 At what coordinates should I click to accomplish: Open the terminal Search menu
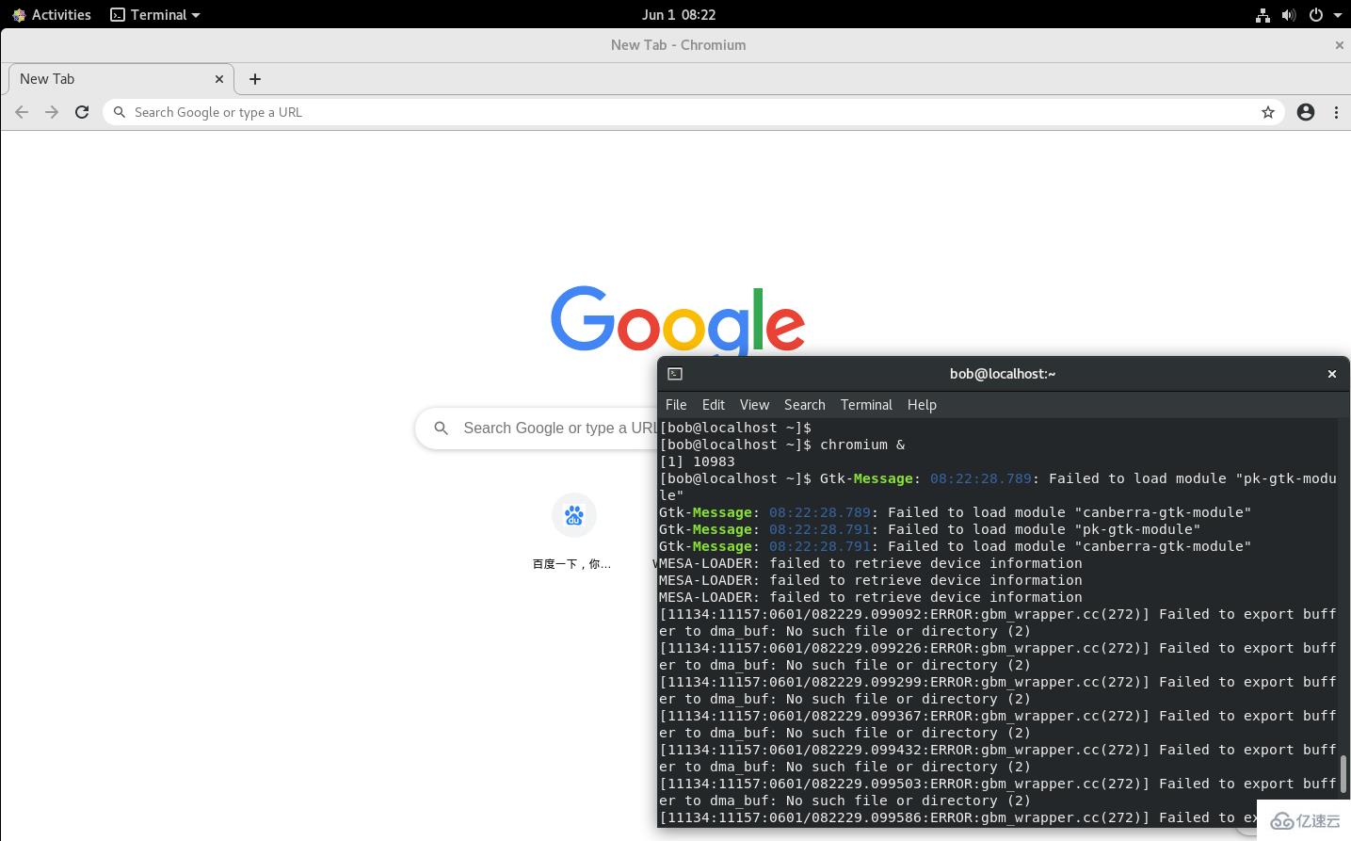(x=804, y=405)
